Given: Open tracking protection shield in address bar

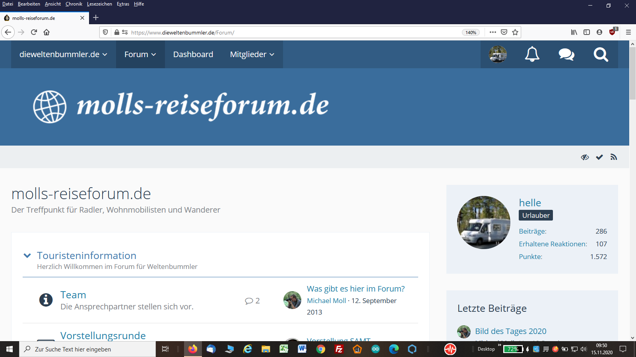Looking at the screenshot, I should (105, 32).
